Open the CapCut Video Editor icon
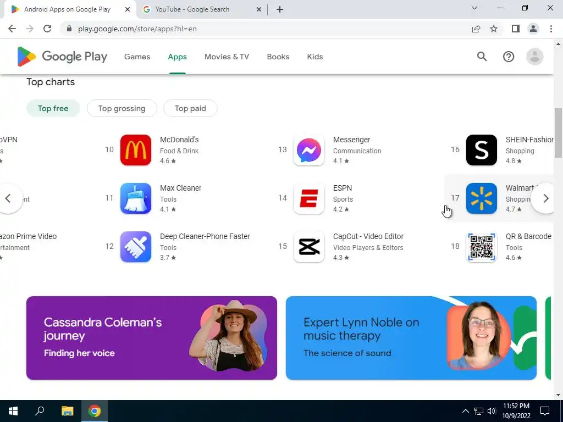The image size is (563, 422). point(309,247)
